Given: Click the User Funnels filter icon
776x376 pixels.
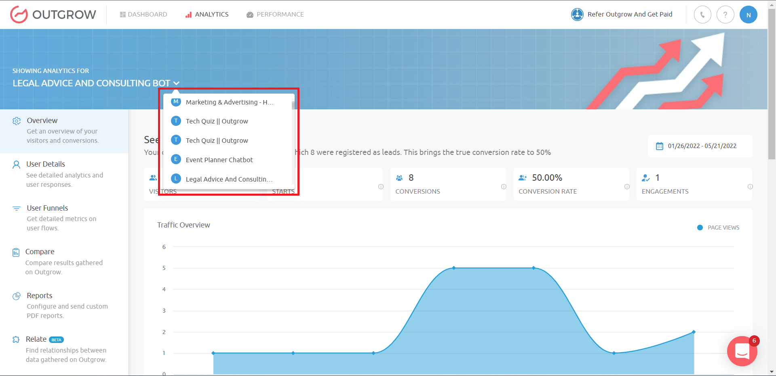Looking at the screenshot, I should pos(17,209).
